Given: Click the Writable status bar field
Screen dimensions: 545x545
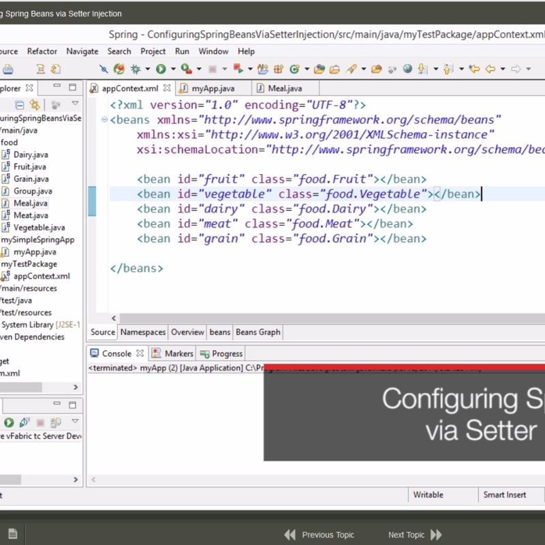Looking at the screenshot, I should pyautogui.click(x=429, y=495).
